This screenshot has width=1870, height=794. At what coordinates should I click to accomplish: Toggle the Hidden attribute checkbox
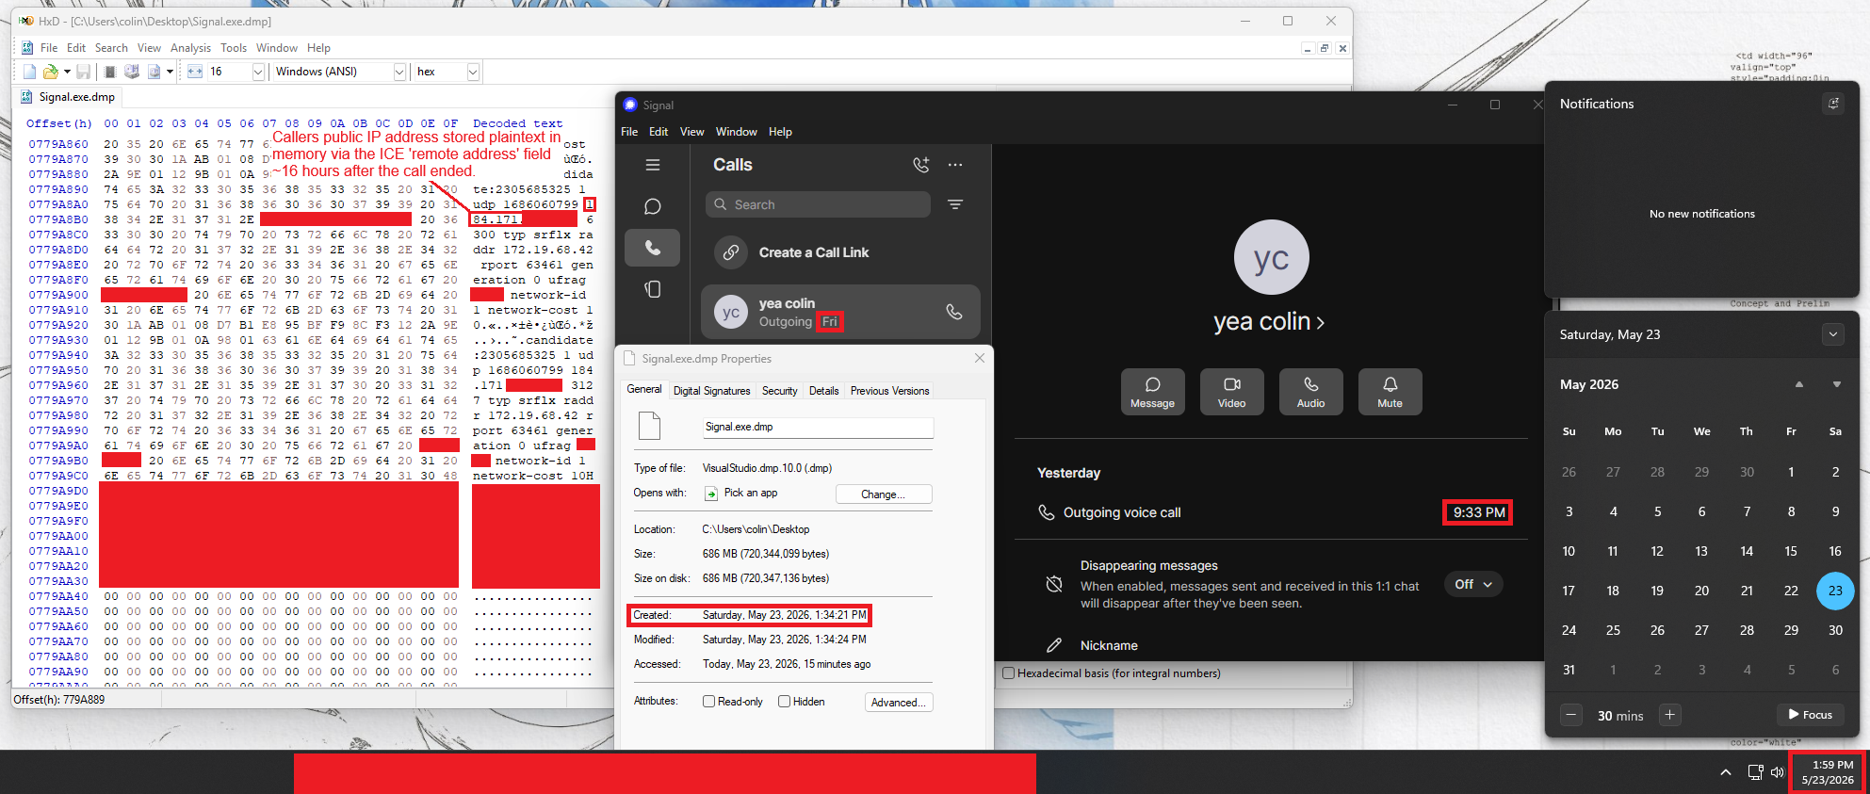click(x=784, y=702)
